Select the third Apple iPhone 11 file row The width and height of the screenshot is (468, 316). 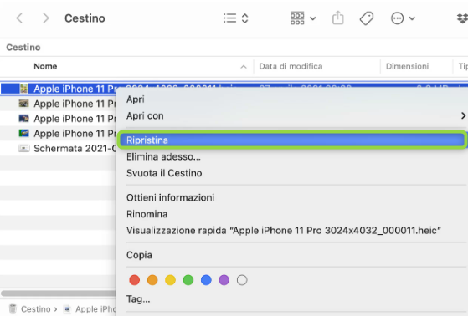(59, 119)
